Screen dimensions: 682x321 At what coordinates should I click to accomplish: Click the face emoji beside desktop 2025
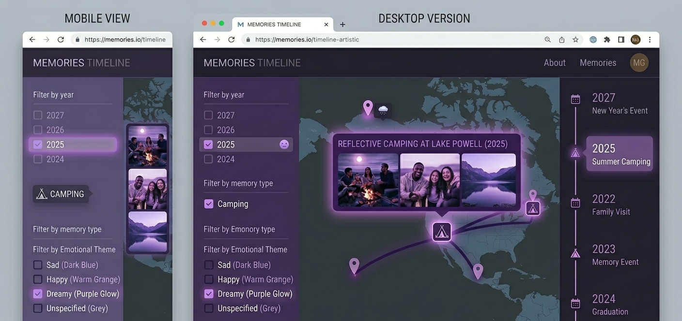pos(284,144)
